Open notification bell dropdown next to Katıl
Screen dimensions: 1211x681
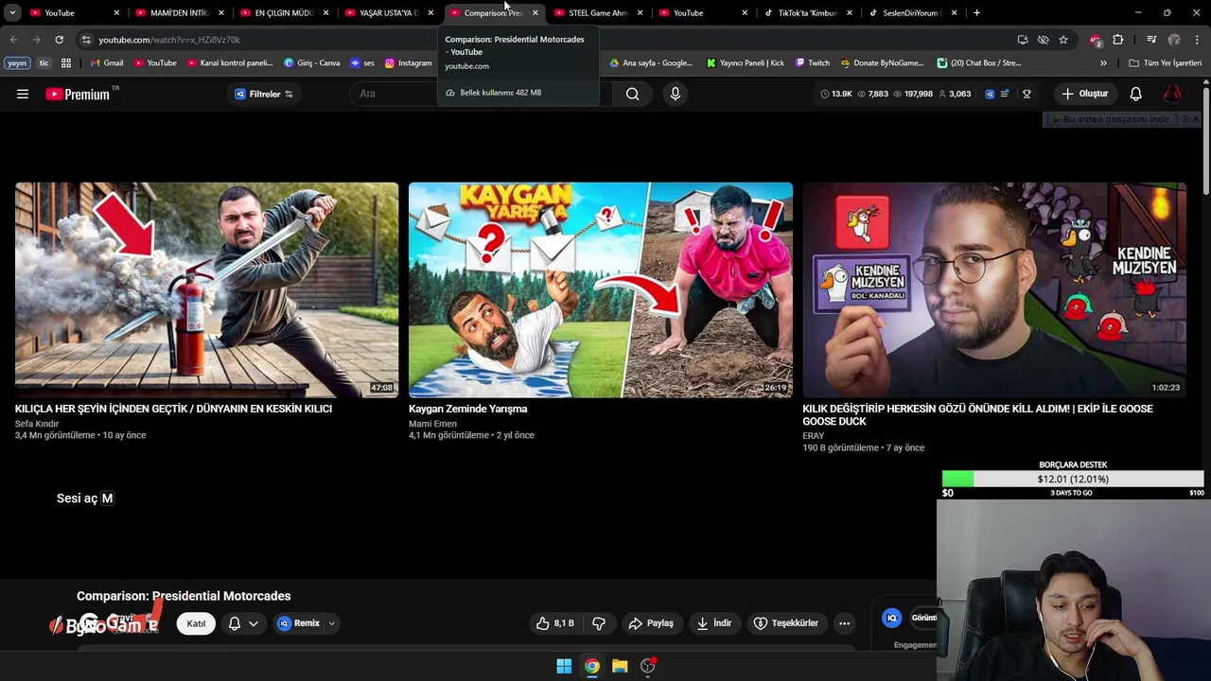[242, 623]
